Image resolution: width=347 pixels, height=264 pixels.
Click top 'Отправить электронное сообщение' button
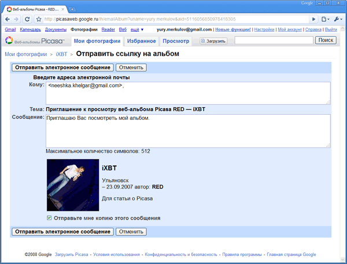pyautogui.click(x=62, y=67)
